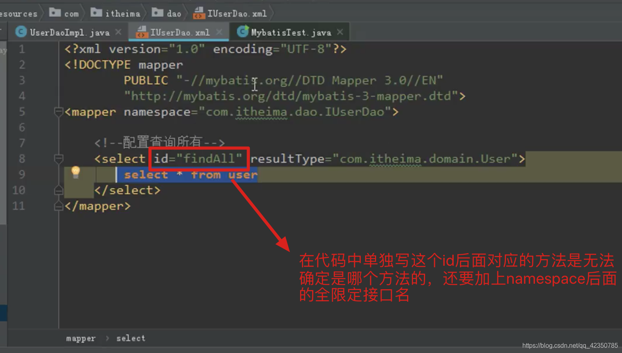This screenshot has width=622, height=353.
Task: Click the DOCTYPE mapper declaration
Action: point(124,65)
